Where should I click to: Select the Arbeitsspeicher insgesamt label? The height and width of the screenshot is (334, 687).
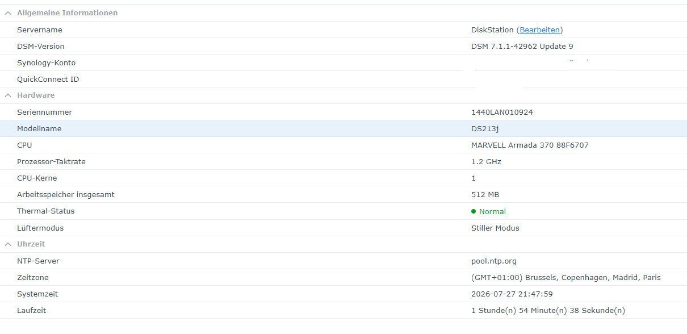[66, 195]
